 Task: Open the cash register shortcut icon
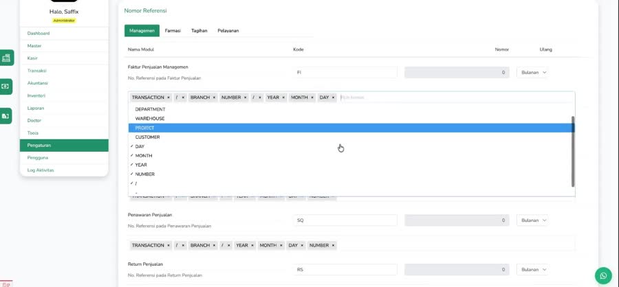coord(6,58)
